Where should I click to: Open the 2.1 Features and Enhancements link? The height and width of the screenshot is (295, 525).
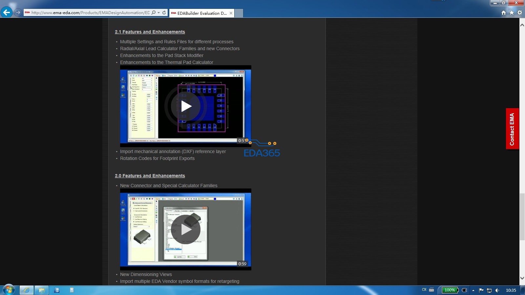coord(150,32)
